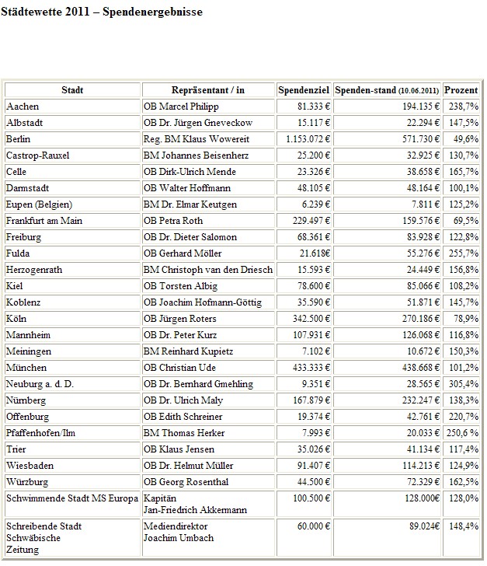The image size is (487, 566).
Task: Click the 305,4% percentage for Neuburg
Action: (x=463, y=384)
